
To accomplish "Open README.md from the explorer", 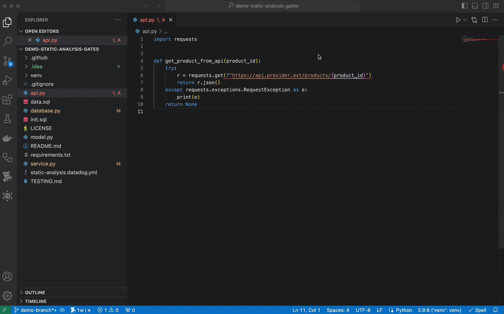I will [x=46, y=146].
